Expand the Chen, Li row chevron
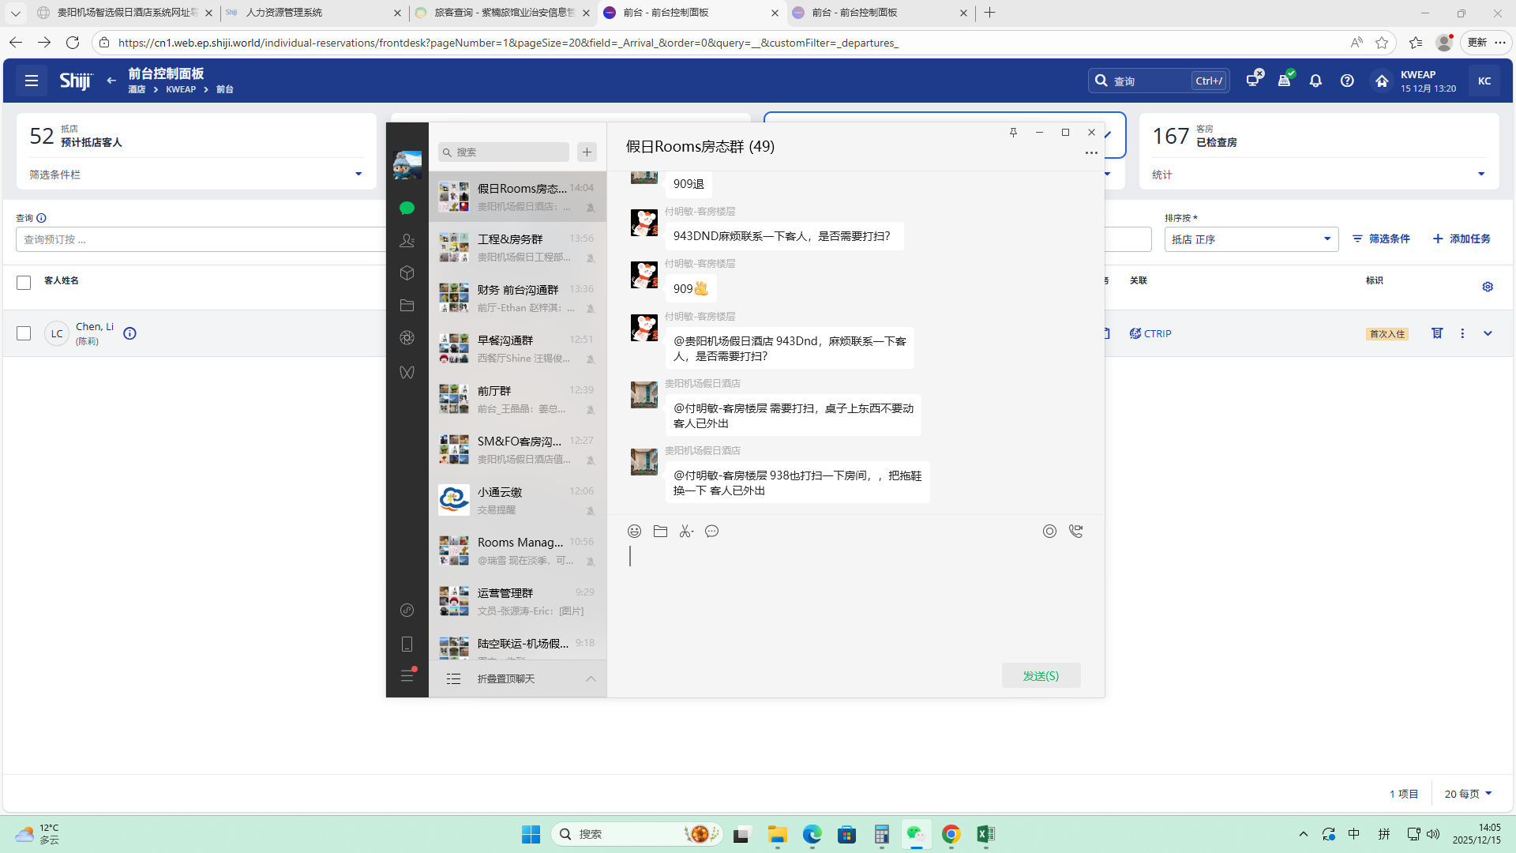 pyautogui.click(x=1488, y=333)
